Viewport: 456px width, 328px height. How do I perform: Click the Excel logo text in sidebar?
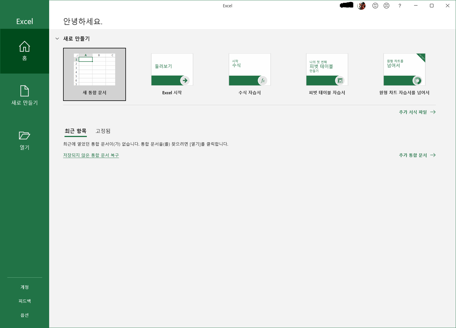tap(25, 22)
